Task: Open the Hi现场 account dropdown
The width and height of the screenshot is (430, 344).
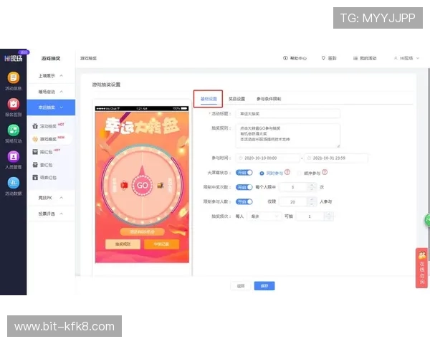Action: tap(406, 58)
